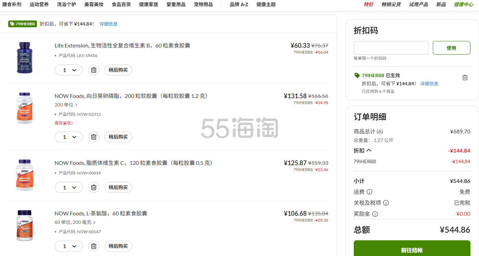Open 详细信息 link in top promo banner
This screenshot has height=256, width=479.
108,24
